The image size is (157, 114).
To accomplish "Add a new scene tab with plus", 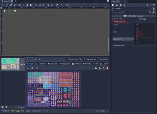I will click(x=15, y=1).
